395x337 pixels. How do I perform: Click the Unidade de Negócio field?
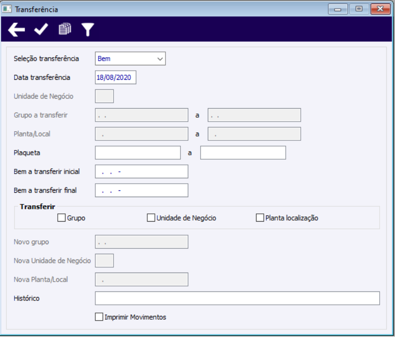pyautogui.click(x=104, y=96)
